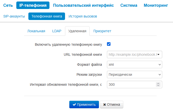The width and height of the screenshot is (173, 112).
Task: Click the checkmark icon on the Применить button
Action: click(x=74, y=104)
